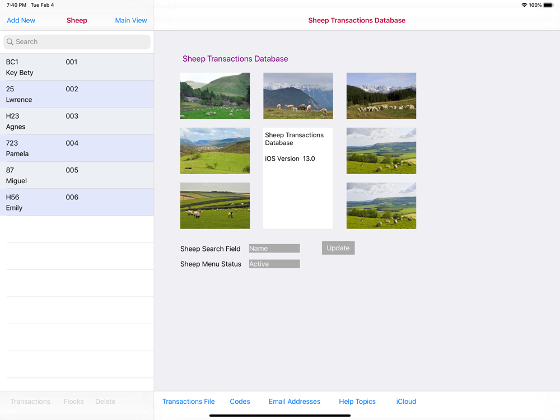The width and height of the screenshot is (560, 420).
Task: Click the red 'Sheep Transactions Database' header title
Action: coord(357,20)
